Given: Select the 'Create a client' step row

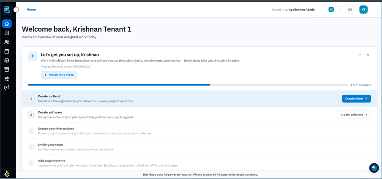Looking at the screenshot, I should coord(199,99).
